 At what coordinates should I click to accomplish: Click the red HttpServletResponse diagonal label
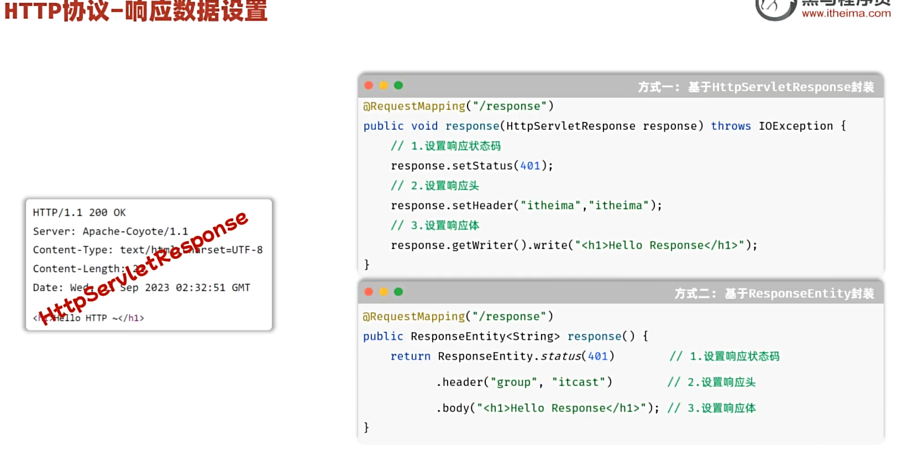click(x=144, y=267)
